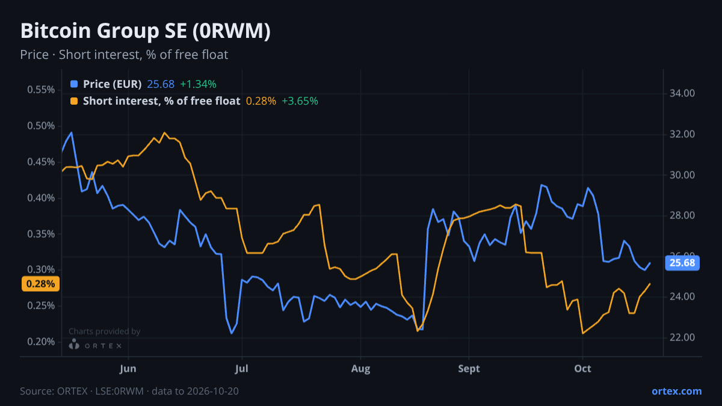Click the Bitcoin Group SE (0RWM) title

145,32
